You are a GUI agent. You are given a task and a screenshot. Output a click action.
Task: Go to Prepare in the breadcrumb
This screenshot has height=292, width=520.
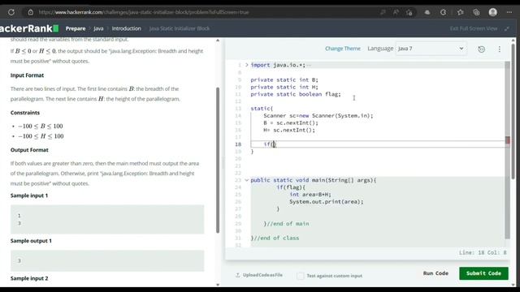(x=76, y=28)
